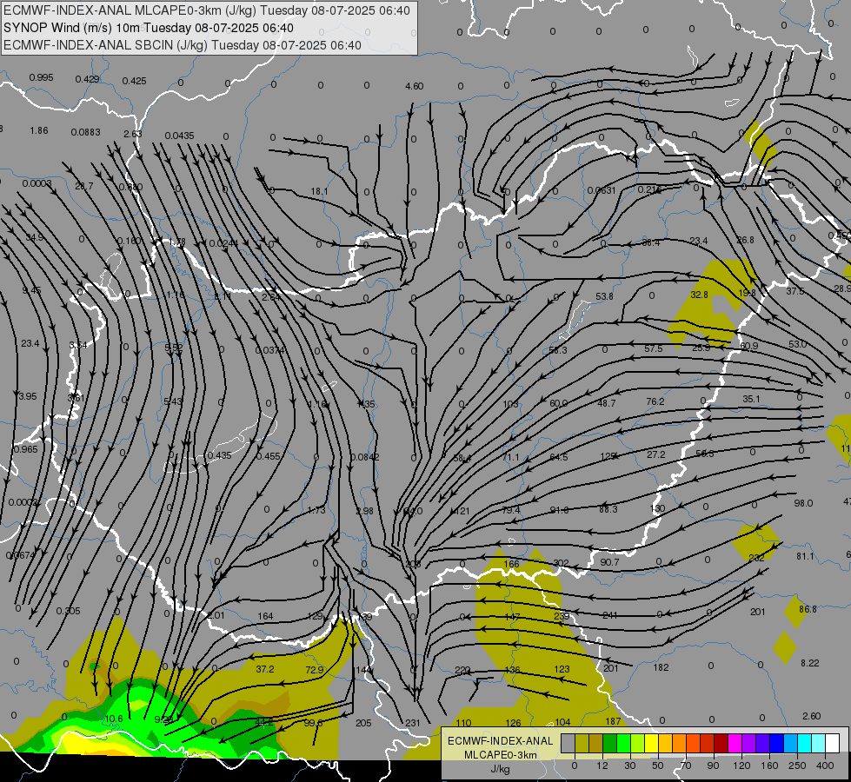Viewport: 851px width, 782px height.
Task: Click the map value '187'
Action: (613, 721)
